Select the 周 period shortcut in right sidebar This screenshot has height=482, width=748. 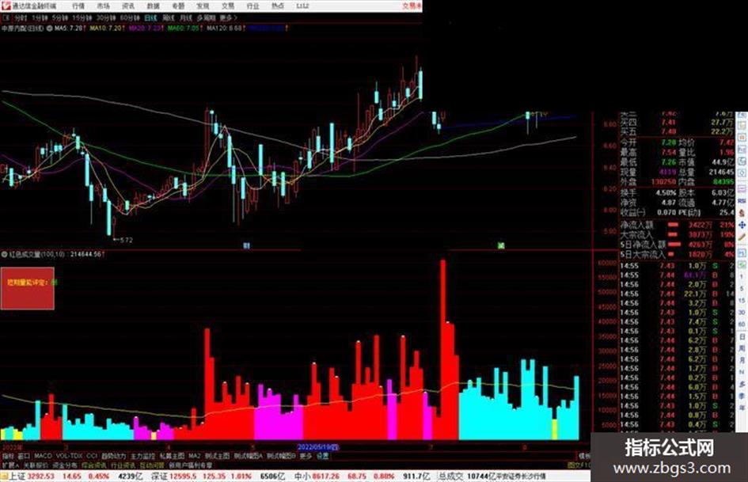742,348
